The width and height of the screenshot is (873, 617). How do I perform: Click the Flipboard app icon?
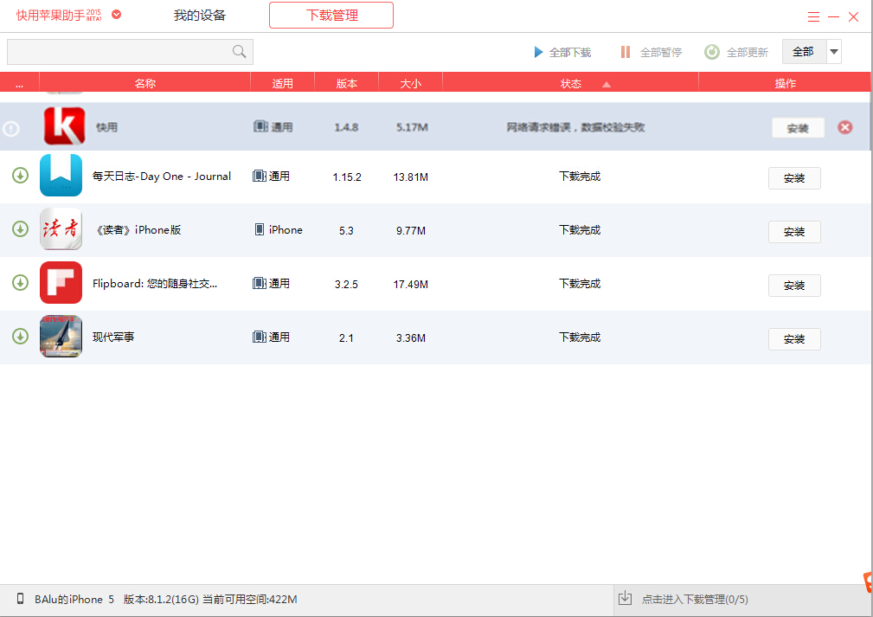(x=61, y=283)
